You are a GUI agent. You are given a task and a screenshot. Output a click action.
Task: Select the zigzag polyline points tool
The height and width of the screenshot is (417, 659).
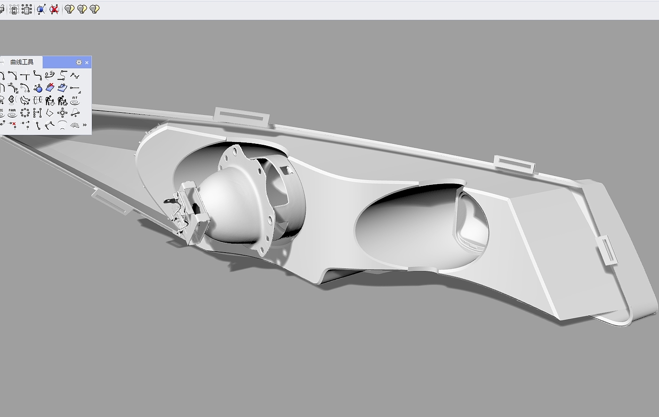tap(75, 75)
